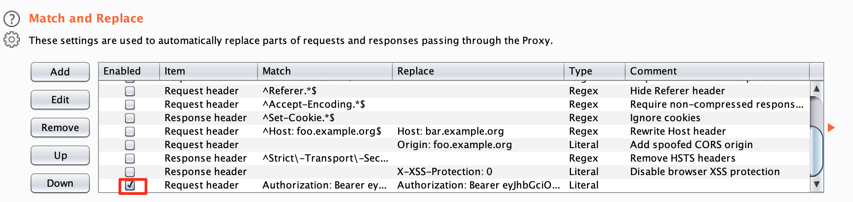The width and height of the screenshot is (853, 202).
Task: Click the table's vertical scrollbar thumb
Action: 817,150
